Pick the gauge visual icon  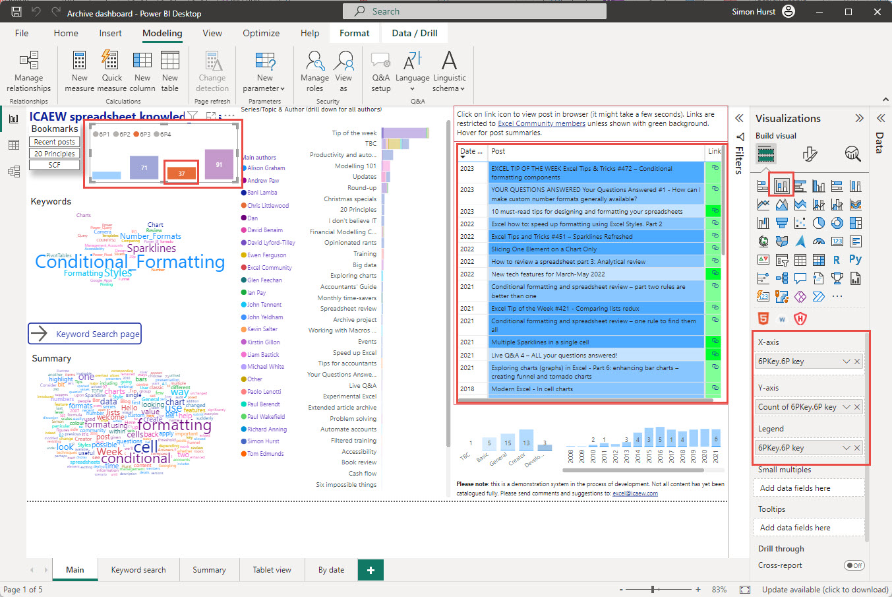818,241
